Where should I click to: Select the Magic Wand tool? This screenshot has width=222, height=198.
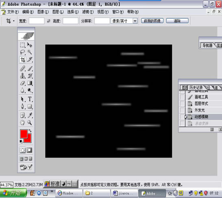coord(30,52)
